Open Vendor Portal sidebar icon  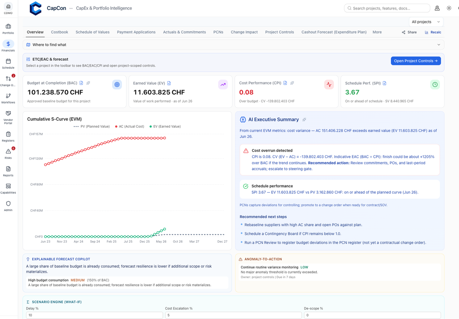(x=8, y=113)
